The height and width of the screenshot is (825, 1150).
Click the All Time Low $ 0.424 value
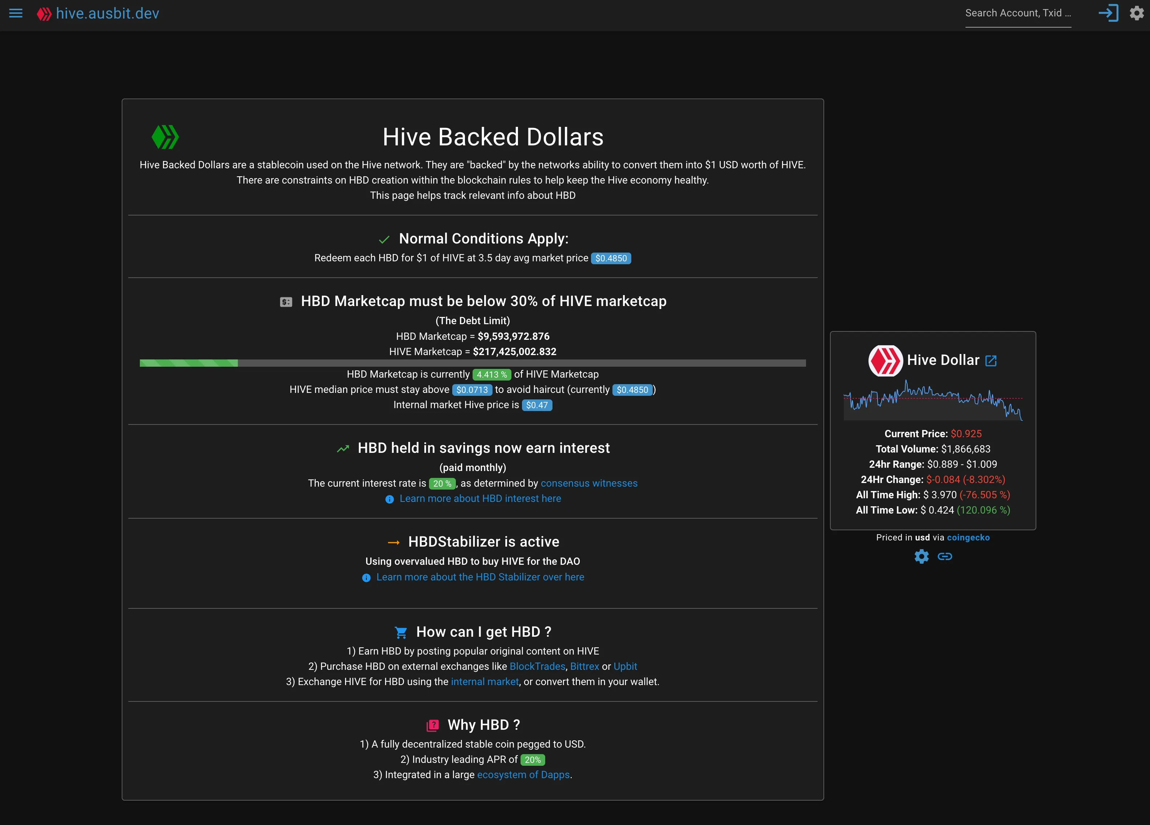click(x=937, y=510)
